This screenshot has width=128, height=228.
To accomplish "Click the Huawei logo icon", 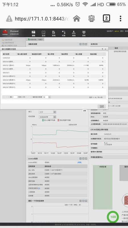I will [5, 32].
